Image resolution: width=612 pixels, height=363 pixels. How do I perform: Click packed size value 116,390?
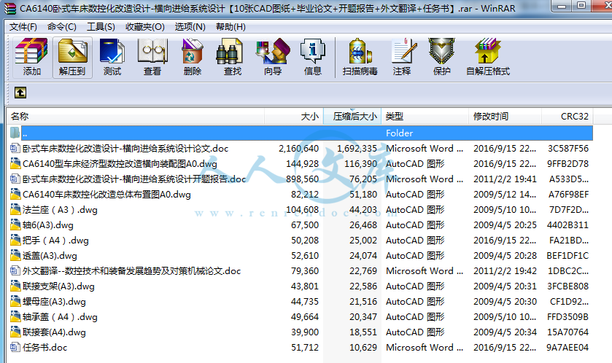[x=360, y=163]
